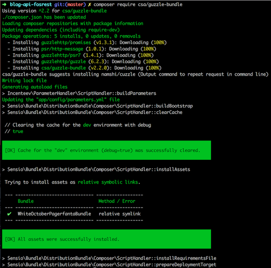Screen dimensions: 271x268
Task: Click the 'guzzlehttp/promises' package name
Action: click(x=66, y=43)
